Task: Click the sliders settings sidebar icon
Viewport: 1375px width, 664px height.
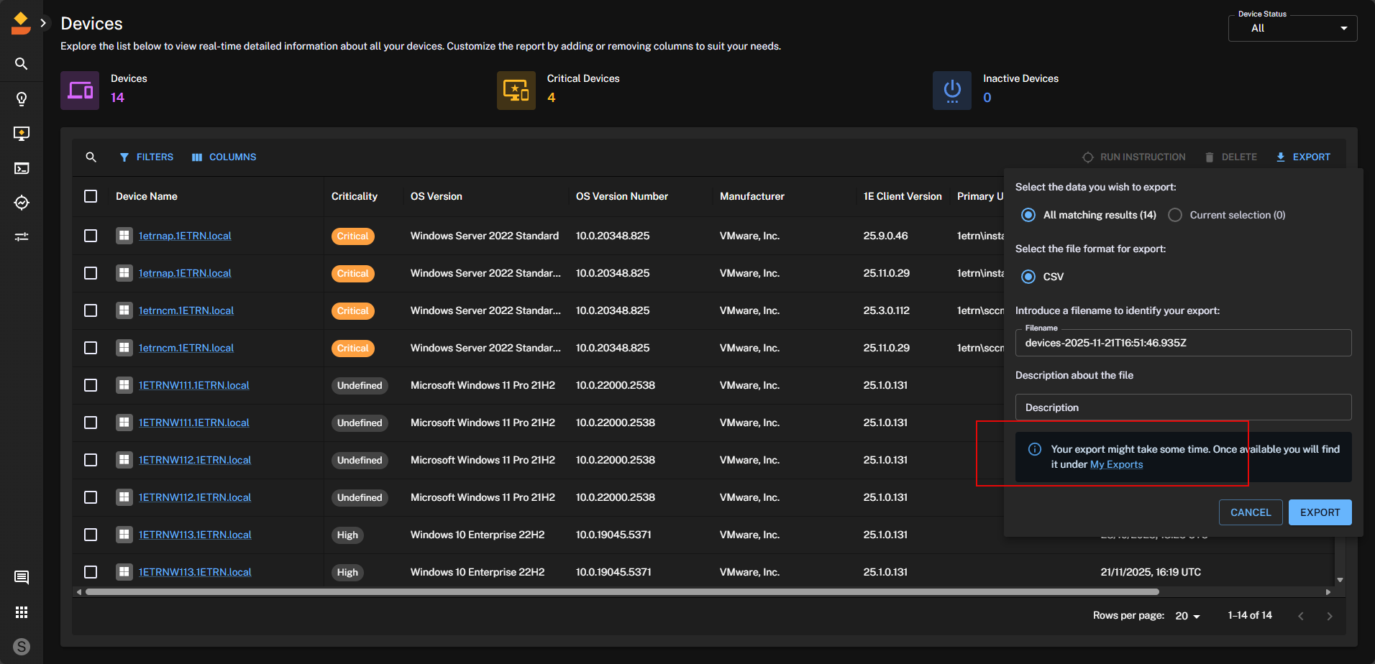Action: (22, 236)
